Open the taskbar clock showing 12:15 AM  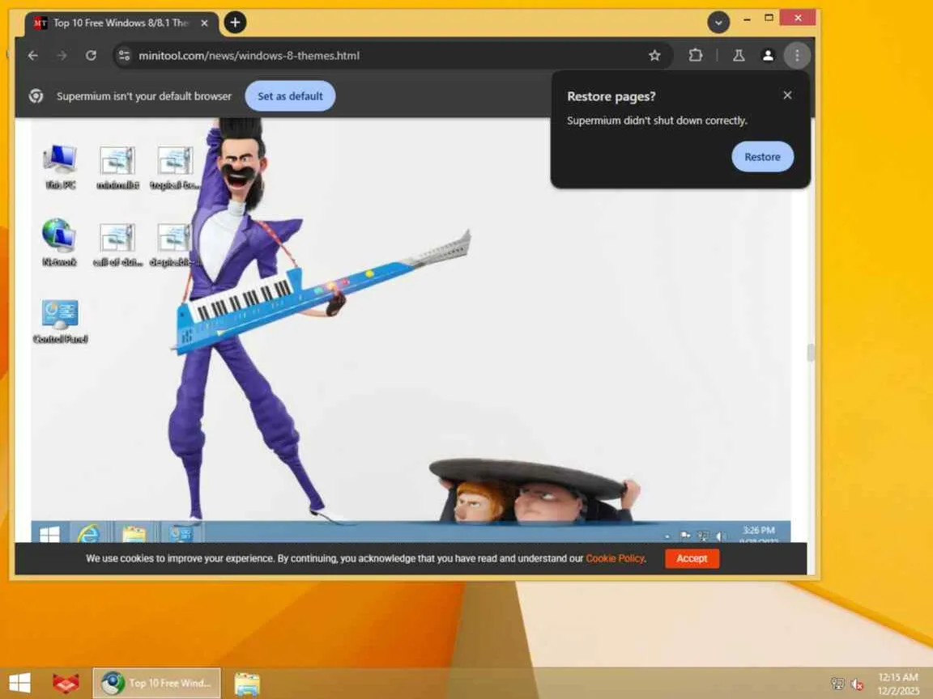point(898,684)
